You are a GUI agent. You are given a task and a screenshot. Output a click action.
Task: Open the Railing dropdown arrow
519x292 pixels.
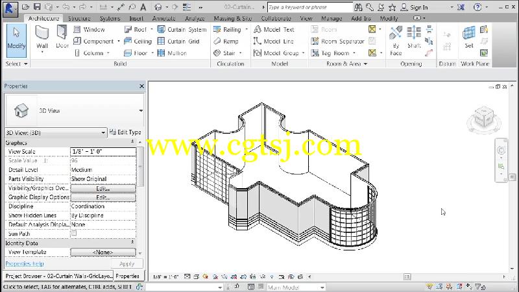click(x=247, y=29)
